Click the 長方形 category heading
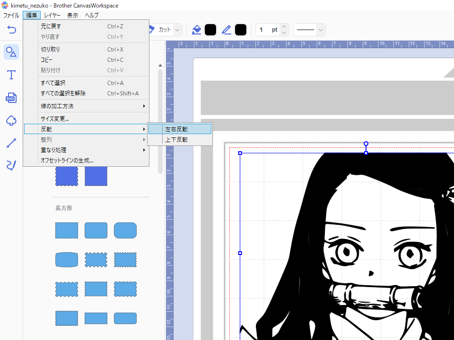This screenshot has width=454, height=340. point(64,208)
